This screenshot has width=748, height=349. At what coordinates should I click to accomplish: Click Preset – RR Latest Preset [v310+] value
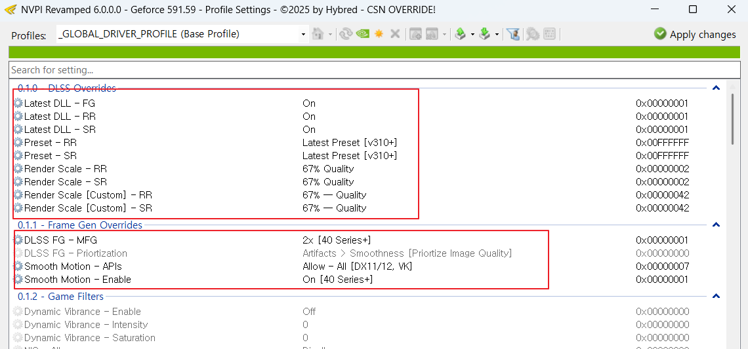tap(350, 142)
